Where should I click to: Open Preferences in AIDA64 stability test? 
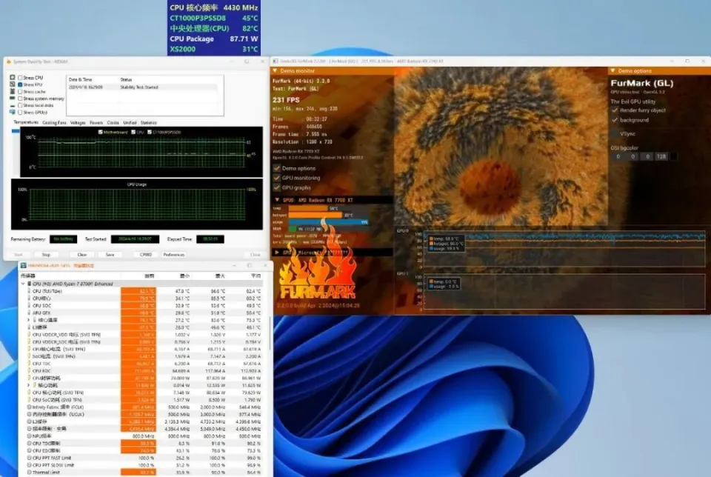[173, 255]
